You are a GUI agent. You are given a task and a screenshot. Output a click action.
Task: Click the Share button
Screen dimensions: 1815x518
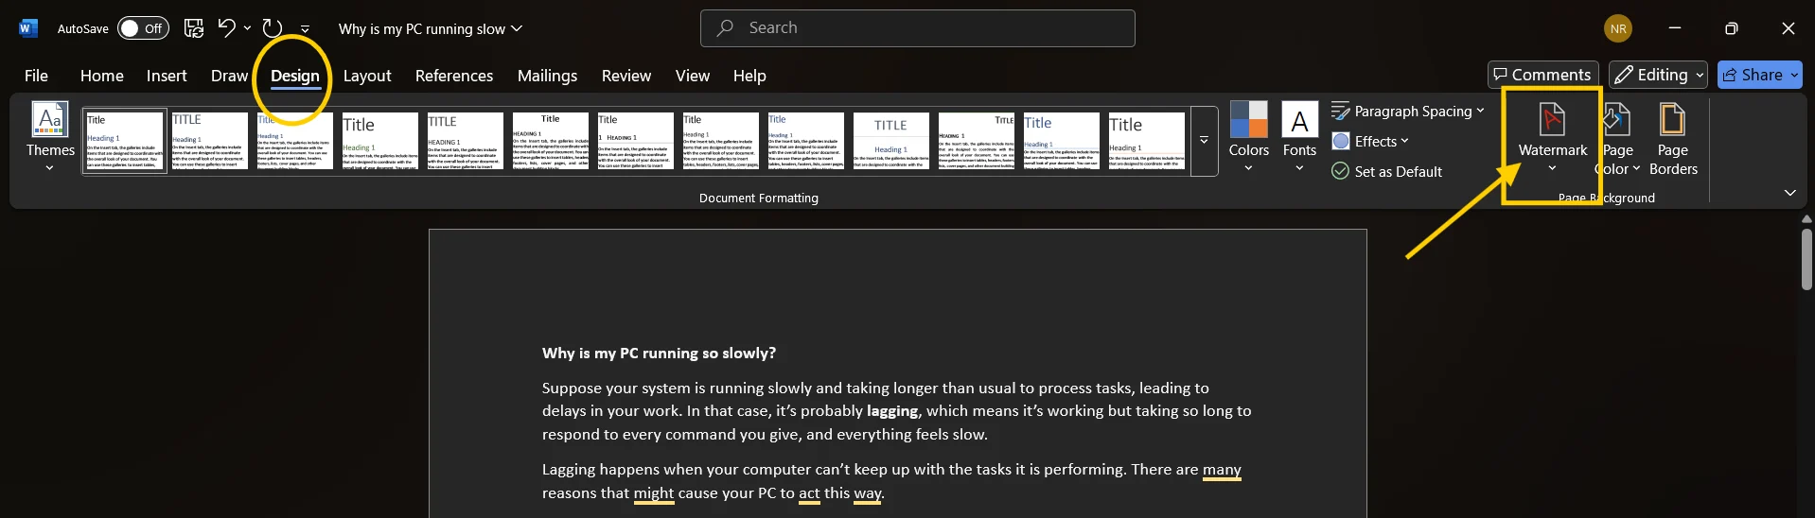point(1759,75)
